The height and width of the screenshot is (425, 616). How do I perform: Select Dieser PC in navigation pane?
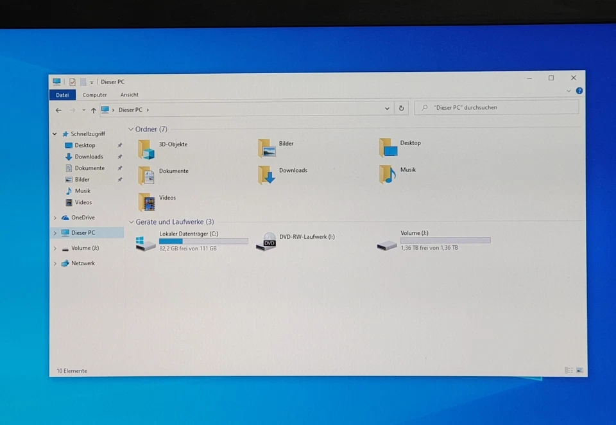coord(83,233)
